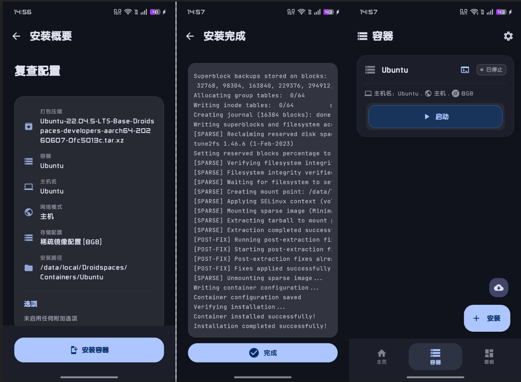The image size is (521, 382).
Task: Click the + 安装 floating button
Action: [x=487, y=318]
